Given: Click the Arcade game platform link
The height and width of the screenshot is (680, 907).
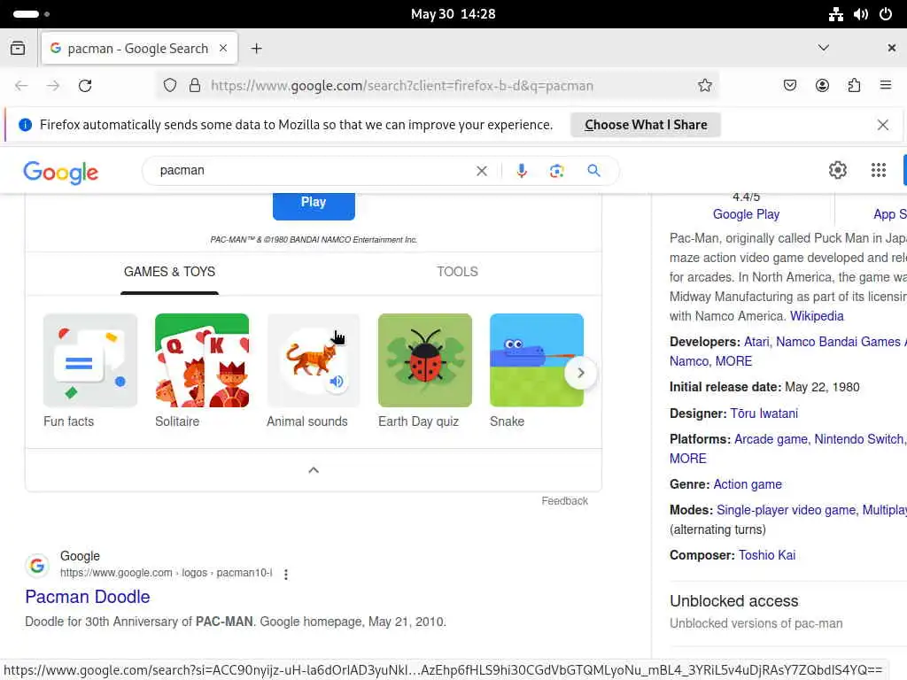Looking at the screenshot, I should point(771,439).
